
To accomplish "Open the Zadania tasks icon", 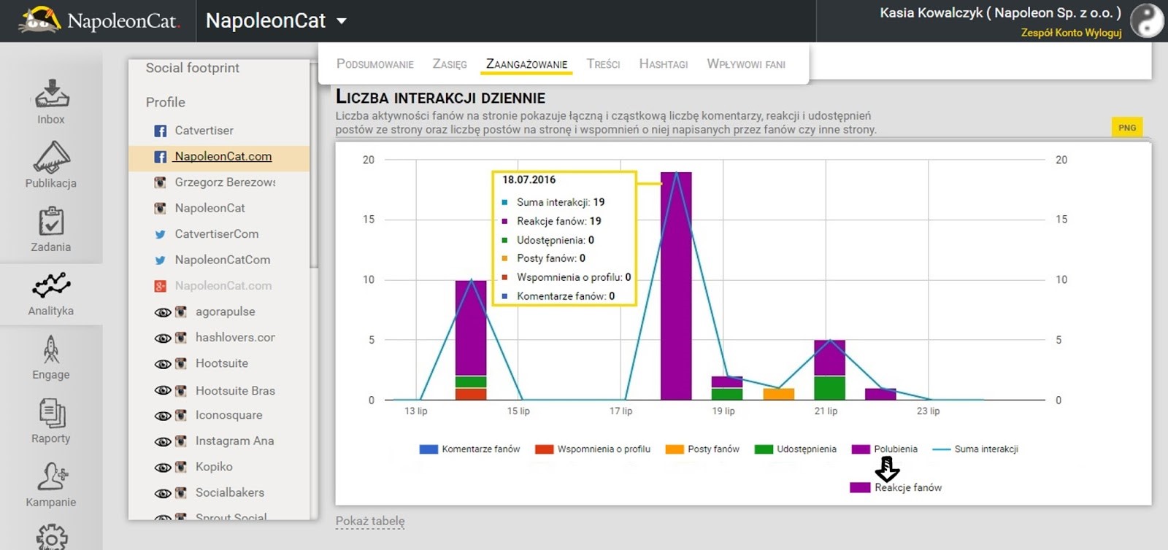I will click(x=51, y=221).
